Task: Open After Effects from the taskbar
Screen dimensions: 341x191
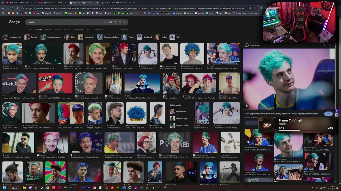Action: pos(89,188)
